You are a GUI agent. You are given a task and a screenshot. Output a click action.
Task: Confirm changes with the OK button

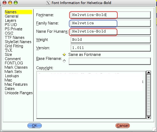[35, 126]
